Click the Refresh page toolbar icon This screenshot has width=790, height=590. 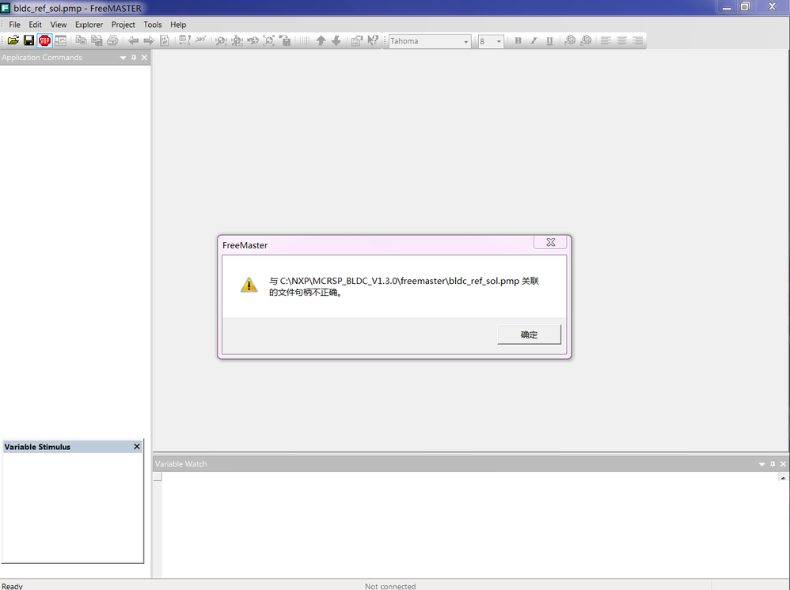(x=164, y=41)
